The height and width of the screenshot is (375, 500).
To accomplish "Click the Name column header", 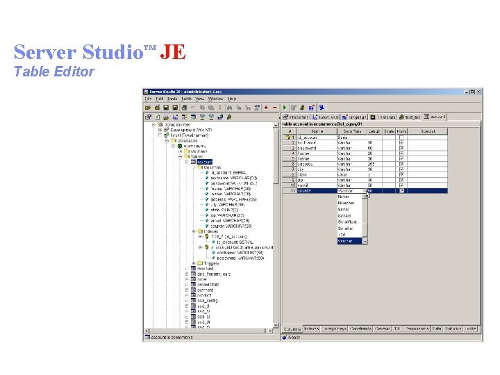I will (317, 131).
